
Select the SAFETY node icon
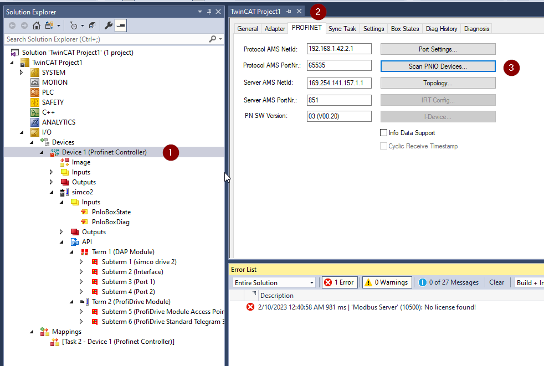35,102
